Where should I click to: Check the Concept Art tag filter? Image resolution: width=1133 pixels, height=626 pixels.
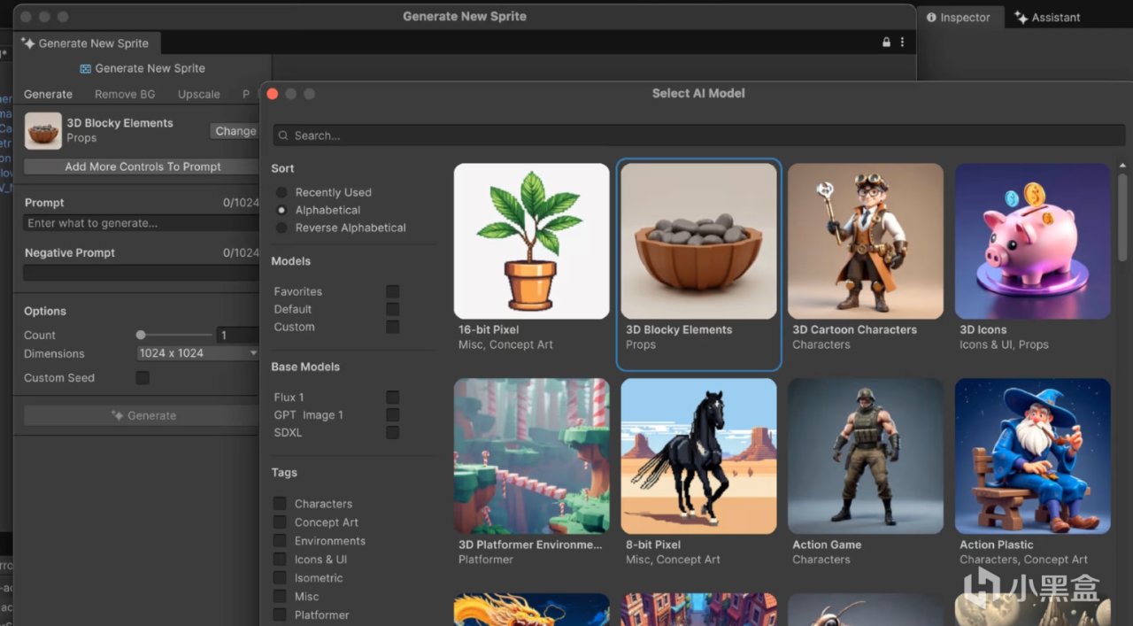pyautogui.click(x=280, y=522)
